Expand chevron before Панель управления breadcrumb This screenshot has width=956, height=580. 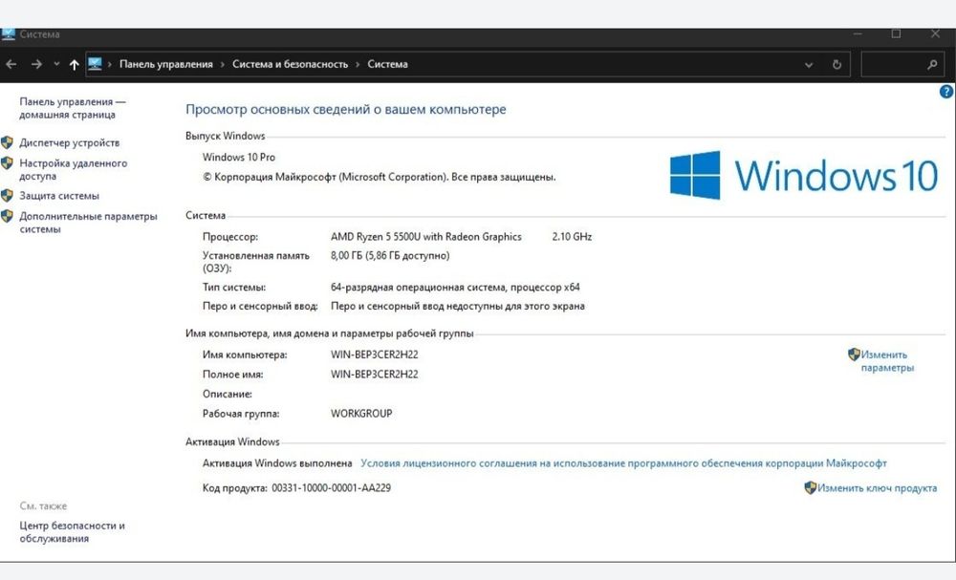(110, 65)
